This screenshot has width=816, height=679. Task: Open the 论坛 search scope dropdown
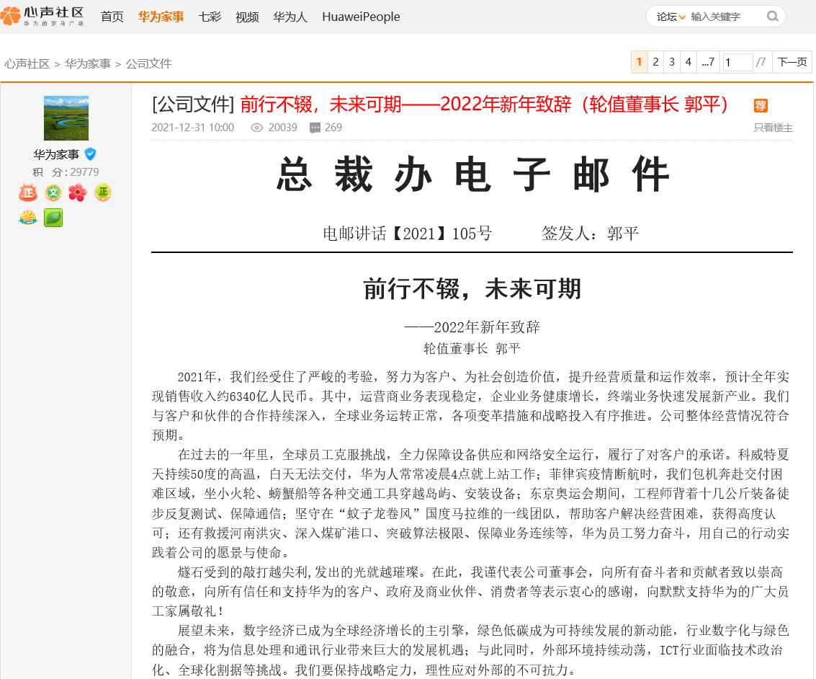pyautogui.click(x=671, y=17)
